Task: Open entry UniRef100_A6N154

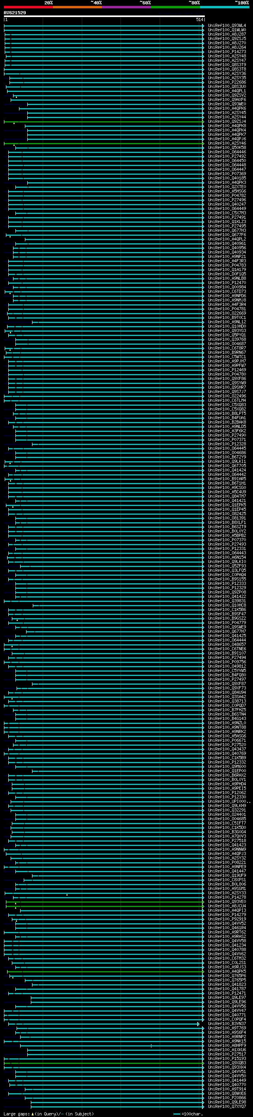Action: click(227, 557)
